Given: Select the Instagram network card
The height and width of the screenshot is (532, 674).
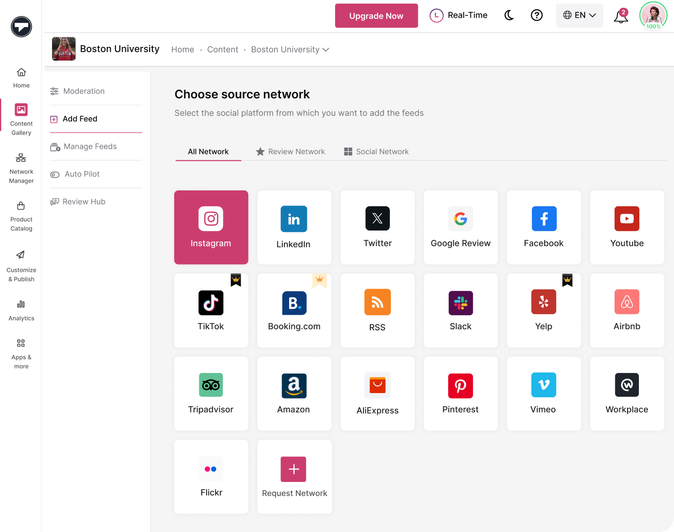Looking at the screenshot, I should (211, 227).
